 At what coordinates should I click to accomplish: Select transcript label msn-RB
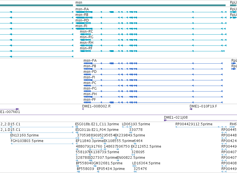(82, 15)
